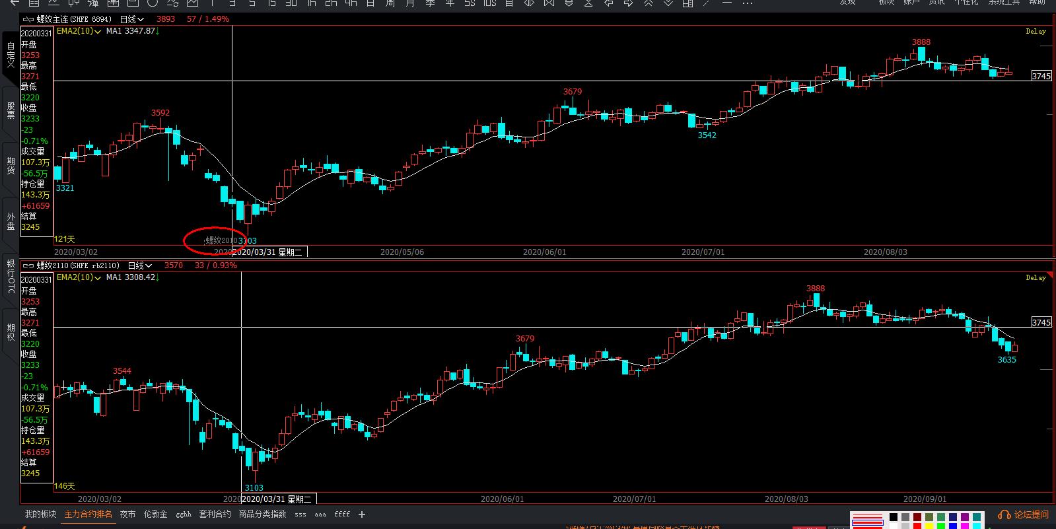This screenshot has width=1056, height=529.
Task: Click the 3745 price label on upper chart
Action: click(x=1041, y=76)
